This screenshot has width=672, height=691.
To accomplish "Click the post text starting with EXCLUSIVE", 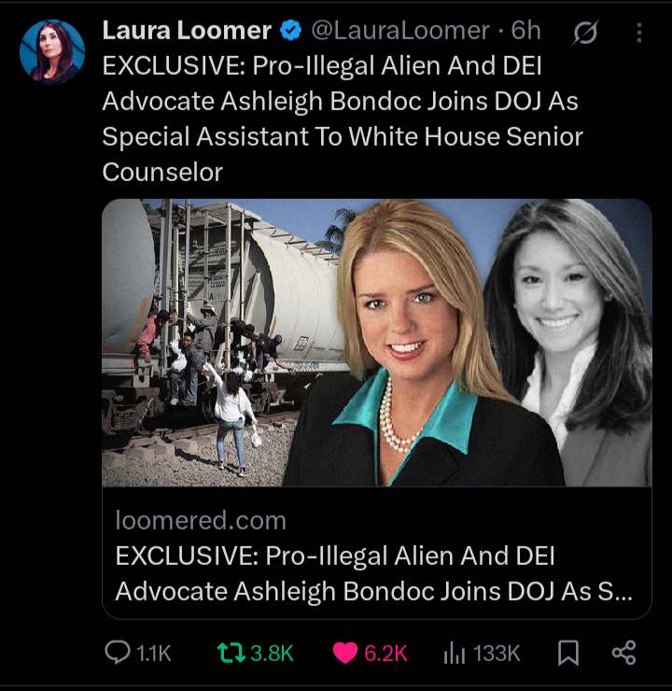I will tap(343, 119).
